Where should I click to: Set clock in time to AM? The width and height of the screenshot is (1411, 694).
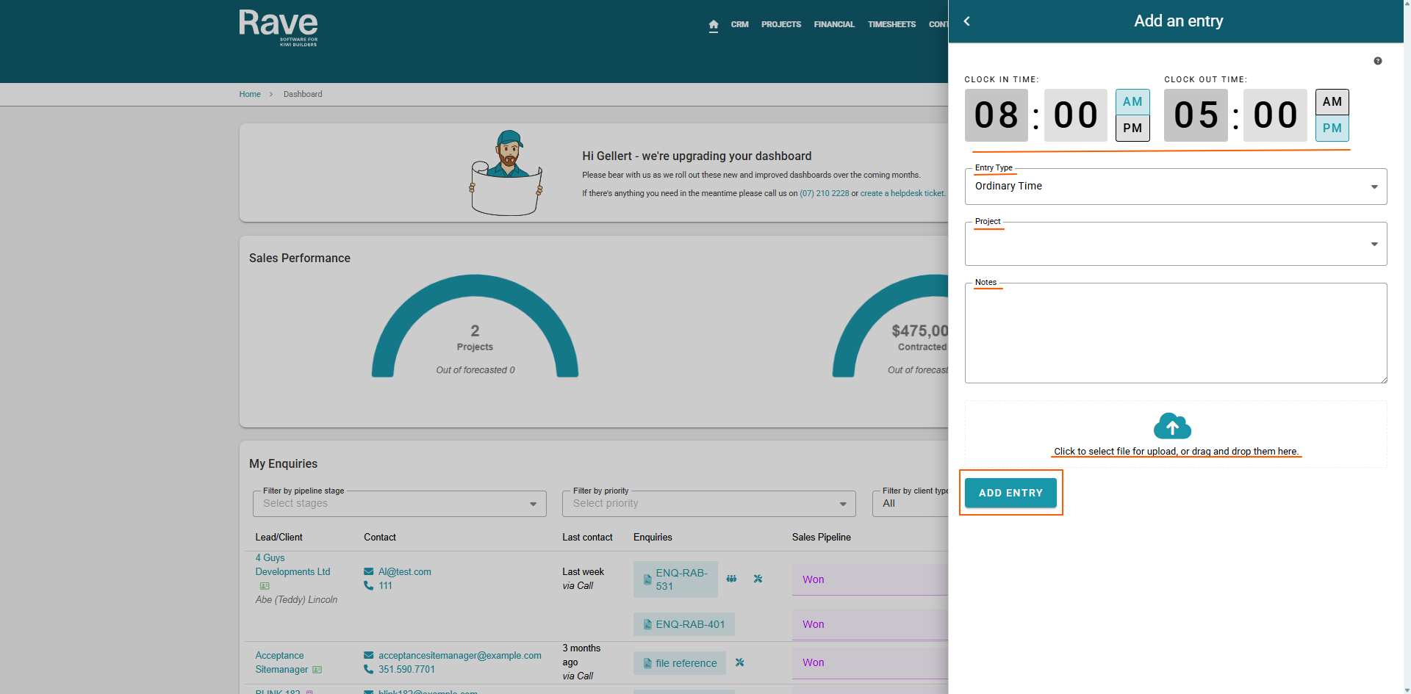1132,102
